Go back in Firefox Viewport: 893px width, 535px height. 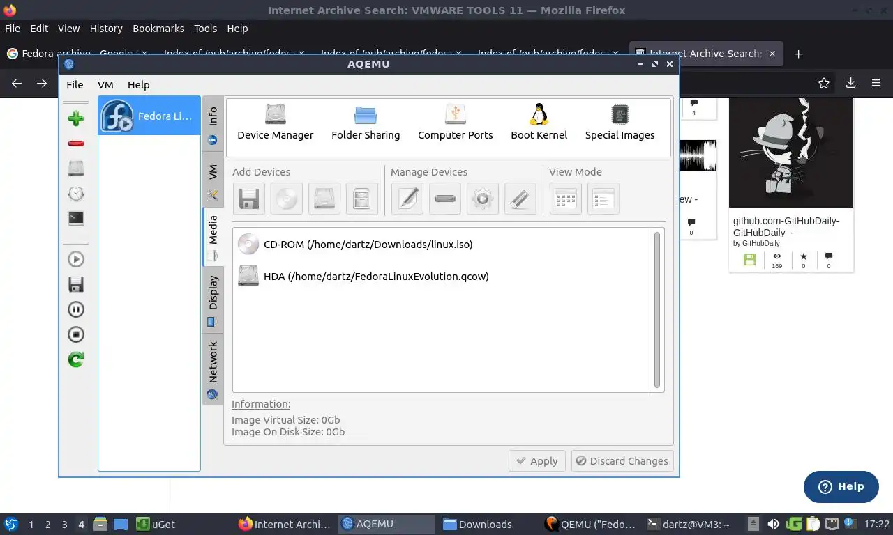pyautogui.click(x=17, y=83)
